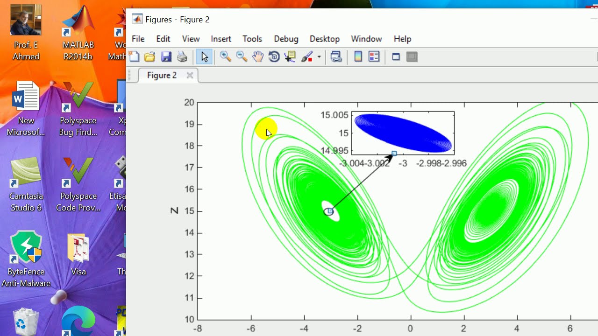This screenshot has width=598, height=336.
Task: Open the Edit menu
Action: pos(163,39)
